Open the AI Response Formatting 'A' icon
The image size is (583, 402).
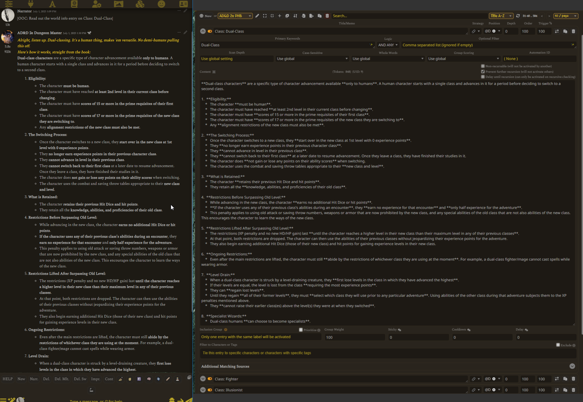(x=52, y=4)
